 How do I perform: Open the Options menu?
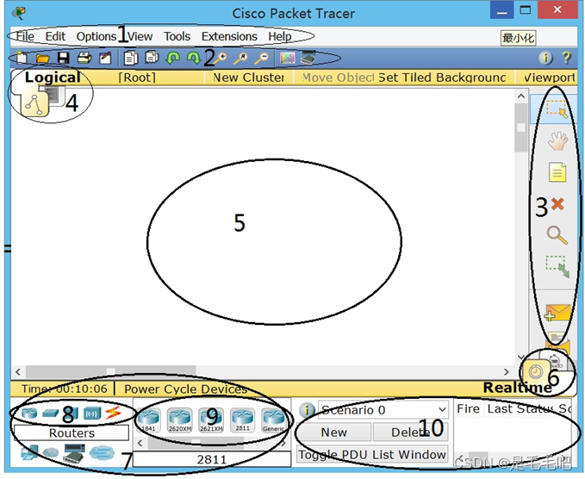tap(96, 36)
